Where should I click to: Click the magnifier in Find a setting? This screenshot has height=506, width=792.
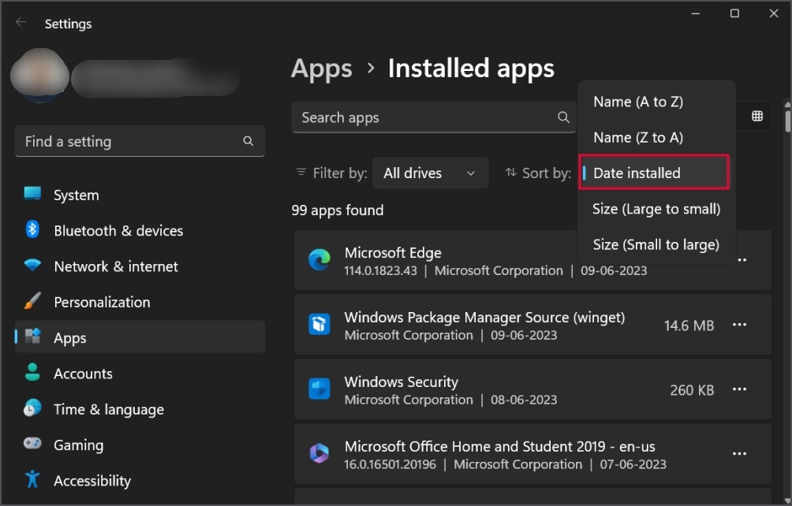pyautogui.click(x=248, y=141)
